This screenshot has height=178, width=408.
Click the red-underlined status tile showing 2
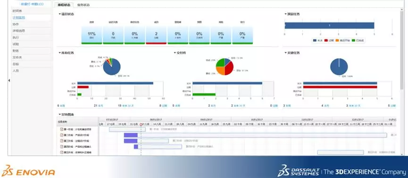point(156,35)
